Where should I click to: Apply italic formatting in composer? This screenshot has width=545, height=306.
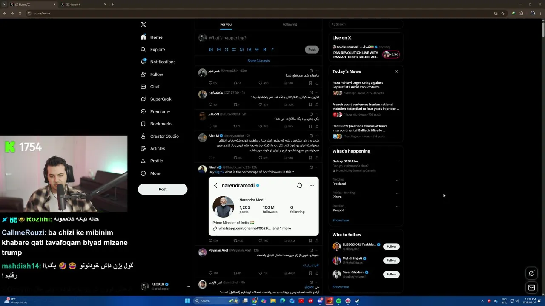point(272,50)
